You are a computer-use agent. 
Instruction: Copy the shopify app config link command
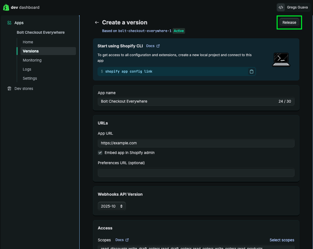coord(251,71)
